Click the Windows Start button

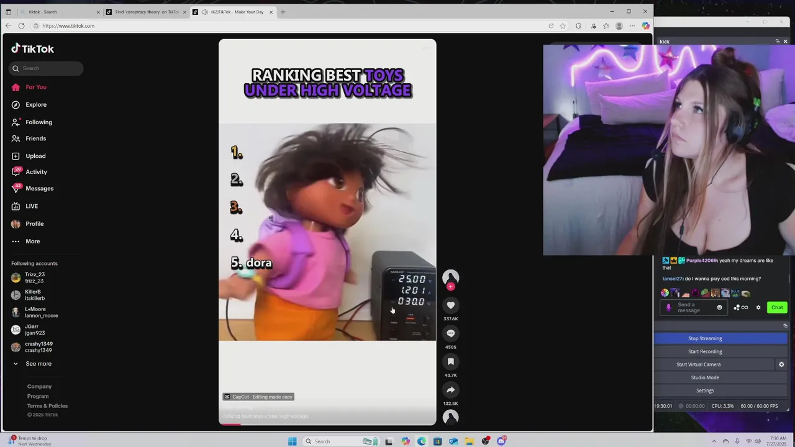pyautogui.click(x=293, y=441)
